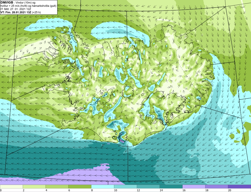Click the legend value label '16'
The width and height of the screenshot is (251, 192).
(x=184, y=190)
